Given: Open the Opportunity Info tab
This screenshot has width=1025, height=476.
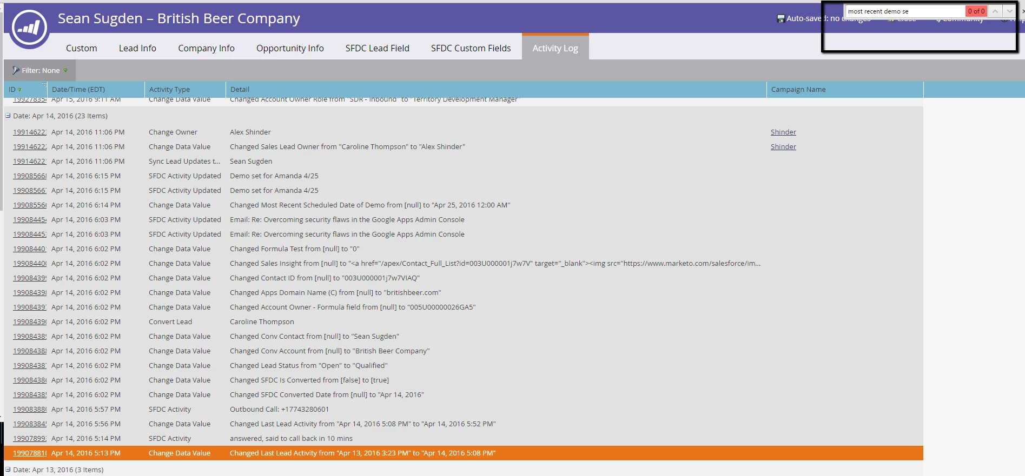Looking at the screenshot, I should pyautogui.click(x=290, y=48).
